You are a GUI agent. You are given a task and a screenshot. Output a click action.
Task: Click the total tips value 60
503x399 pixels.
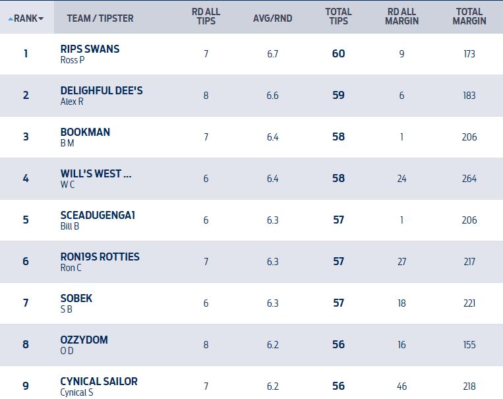338,54
